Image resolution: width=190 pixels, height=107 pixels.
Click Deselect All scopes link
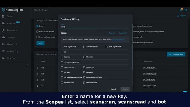[x=123, y=33]
